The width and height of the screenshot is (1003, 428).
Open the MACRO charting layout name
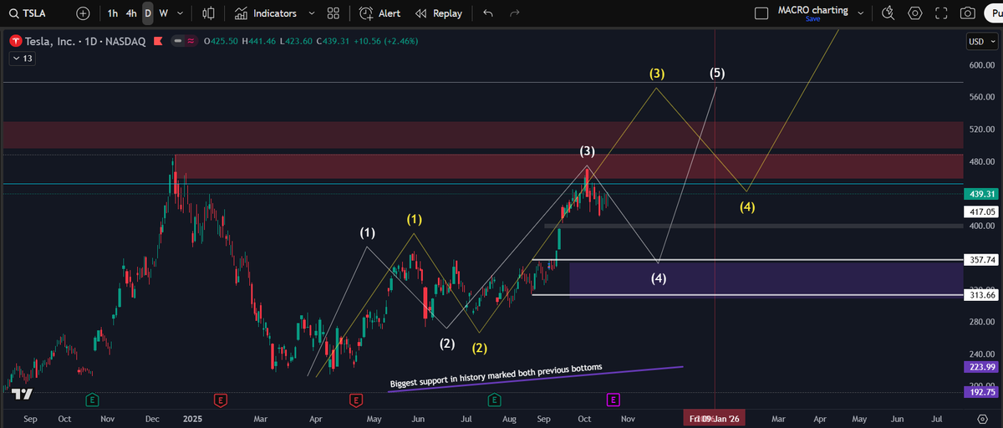(812, 10)
